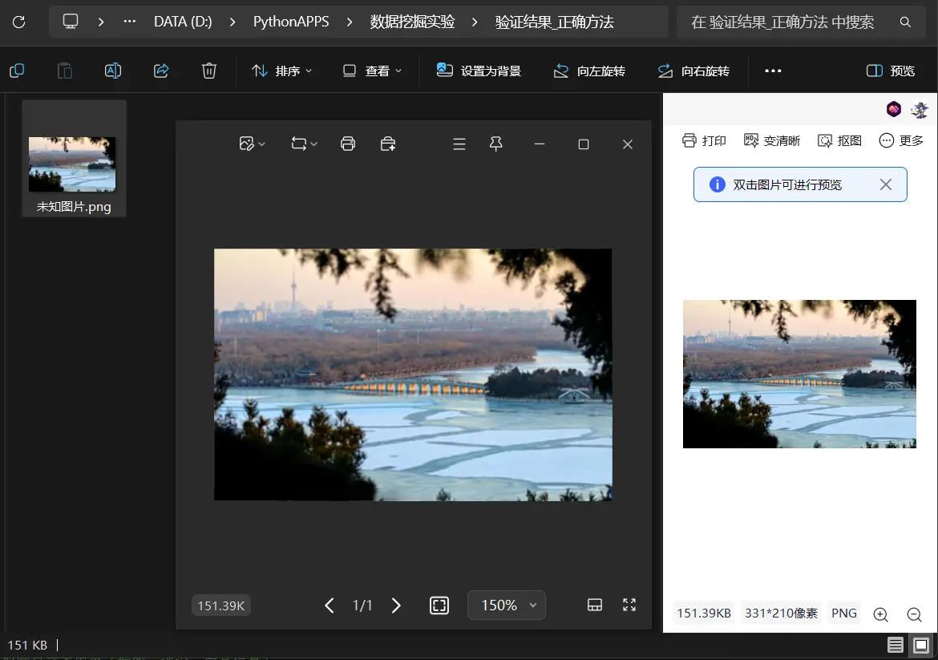Screen dimensions: 938x660
Task: Go to next image with right arrow
Action: click(396, 605)
